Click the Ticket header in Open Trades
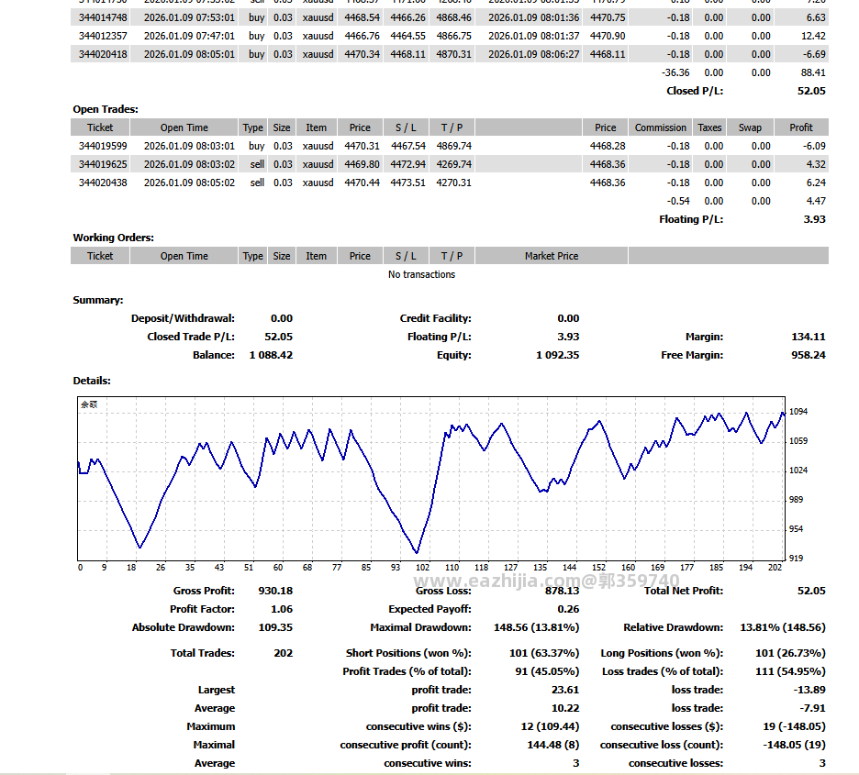The width and height of the screenshot is (859, 775). [x=100, y=127]
